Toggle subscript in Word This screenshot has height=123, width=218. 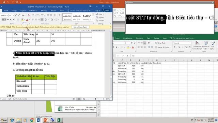tap(11, 20)
